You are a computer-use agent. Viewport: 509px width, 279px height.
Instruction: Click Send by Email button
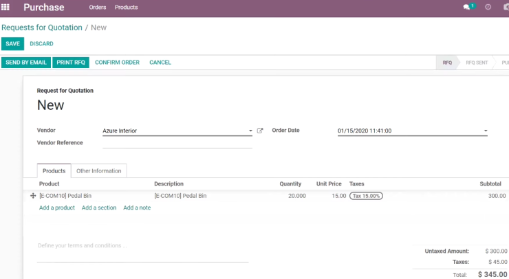pyautogui.click(x=26, y=63)
